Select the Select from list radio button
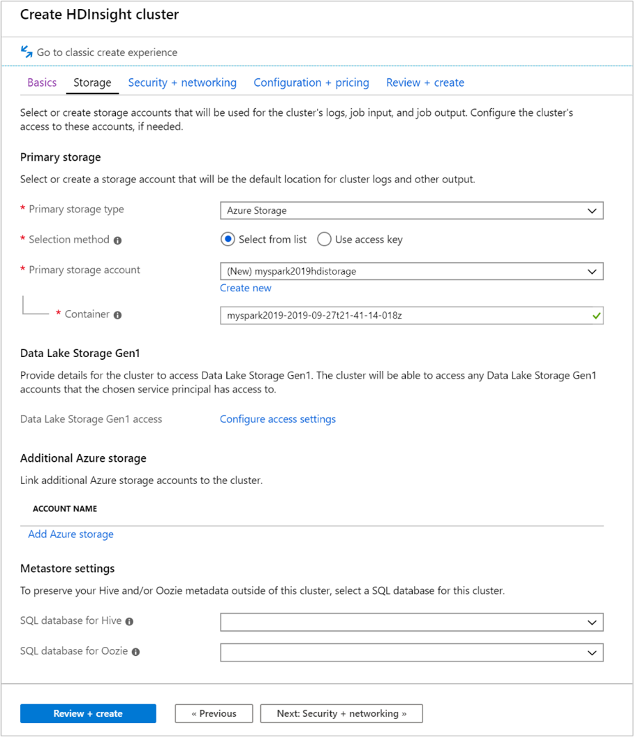Screen dimensions: 634x737 point(228,239)
